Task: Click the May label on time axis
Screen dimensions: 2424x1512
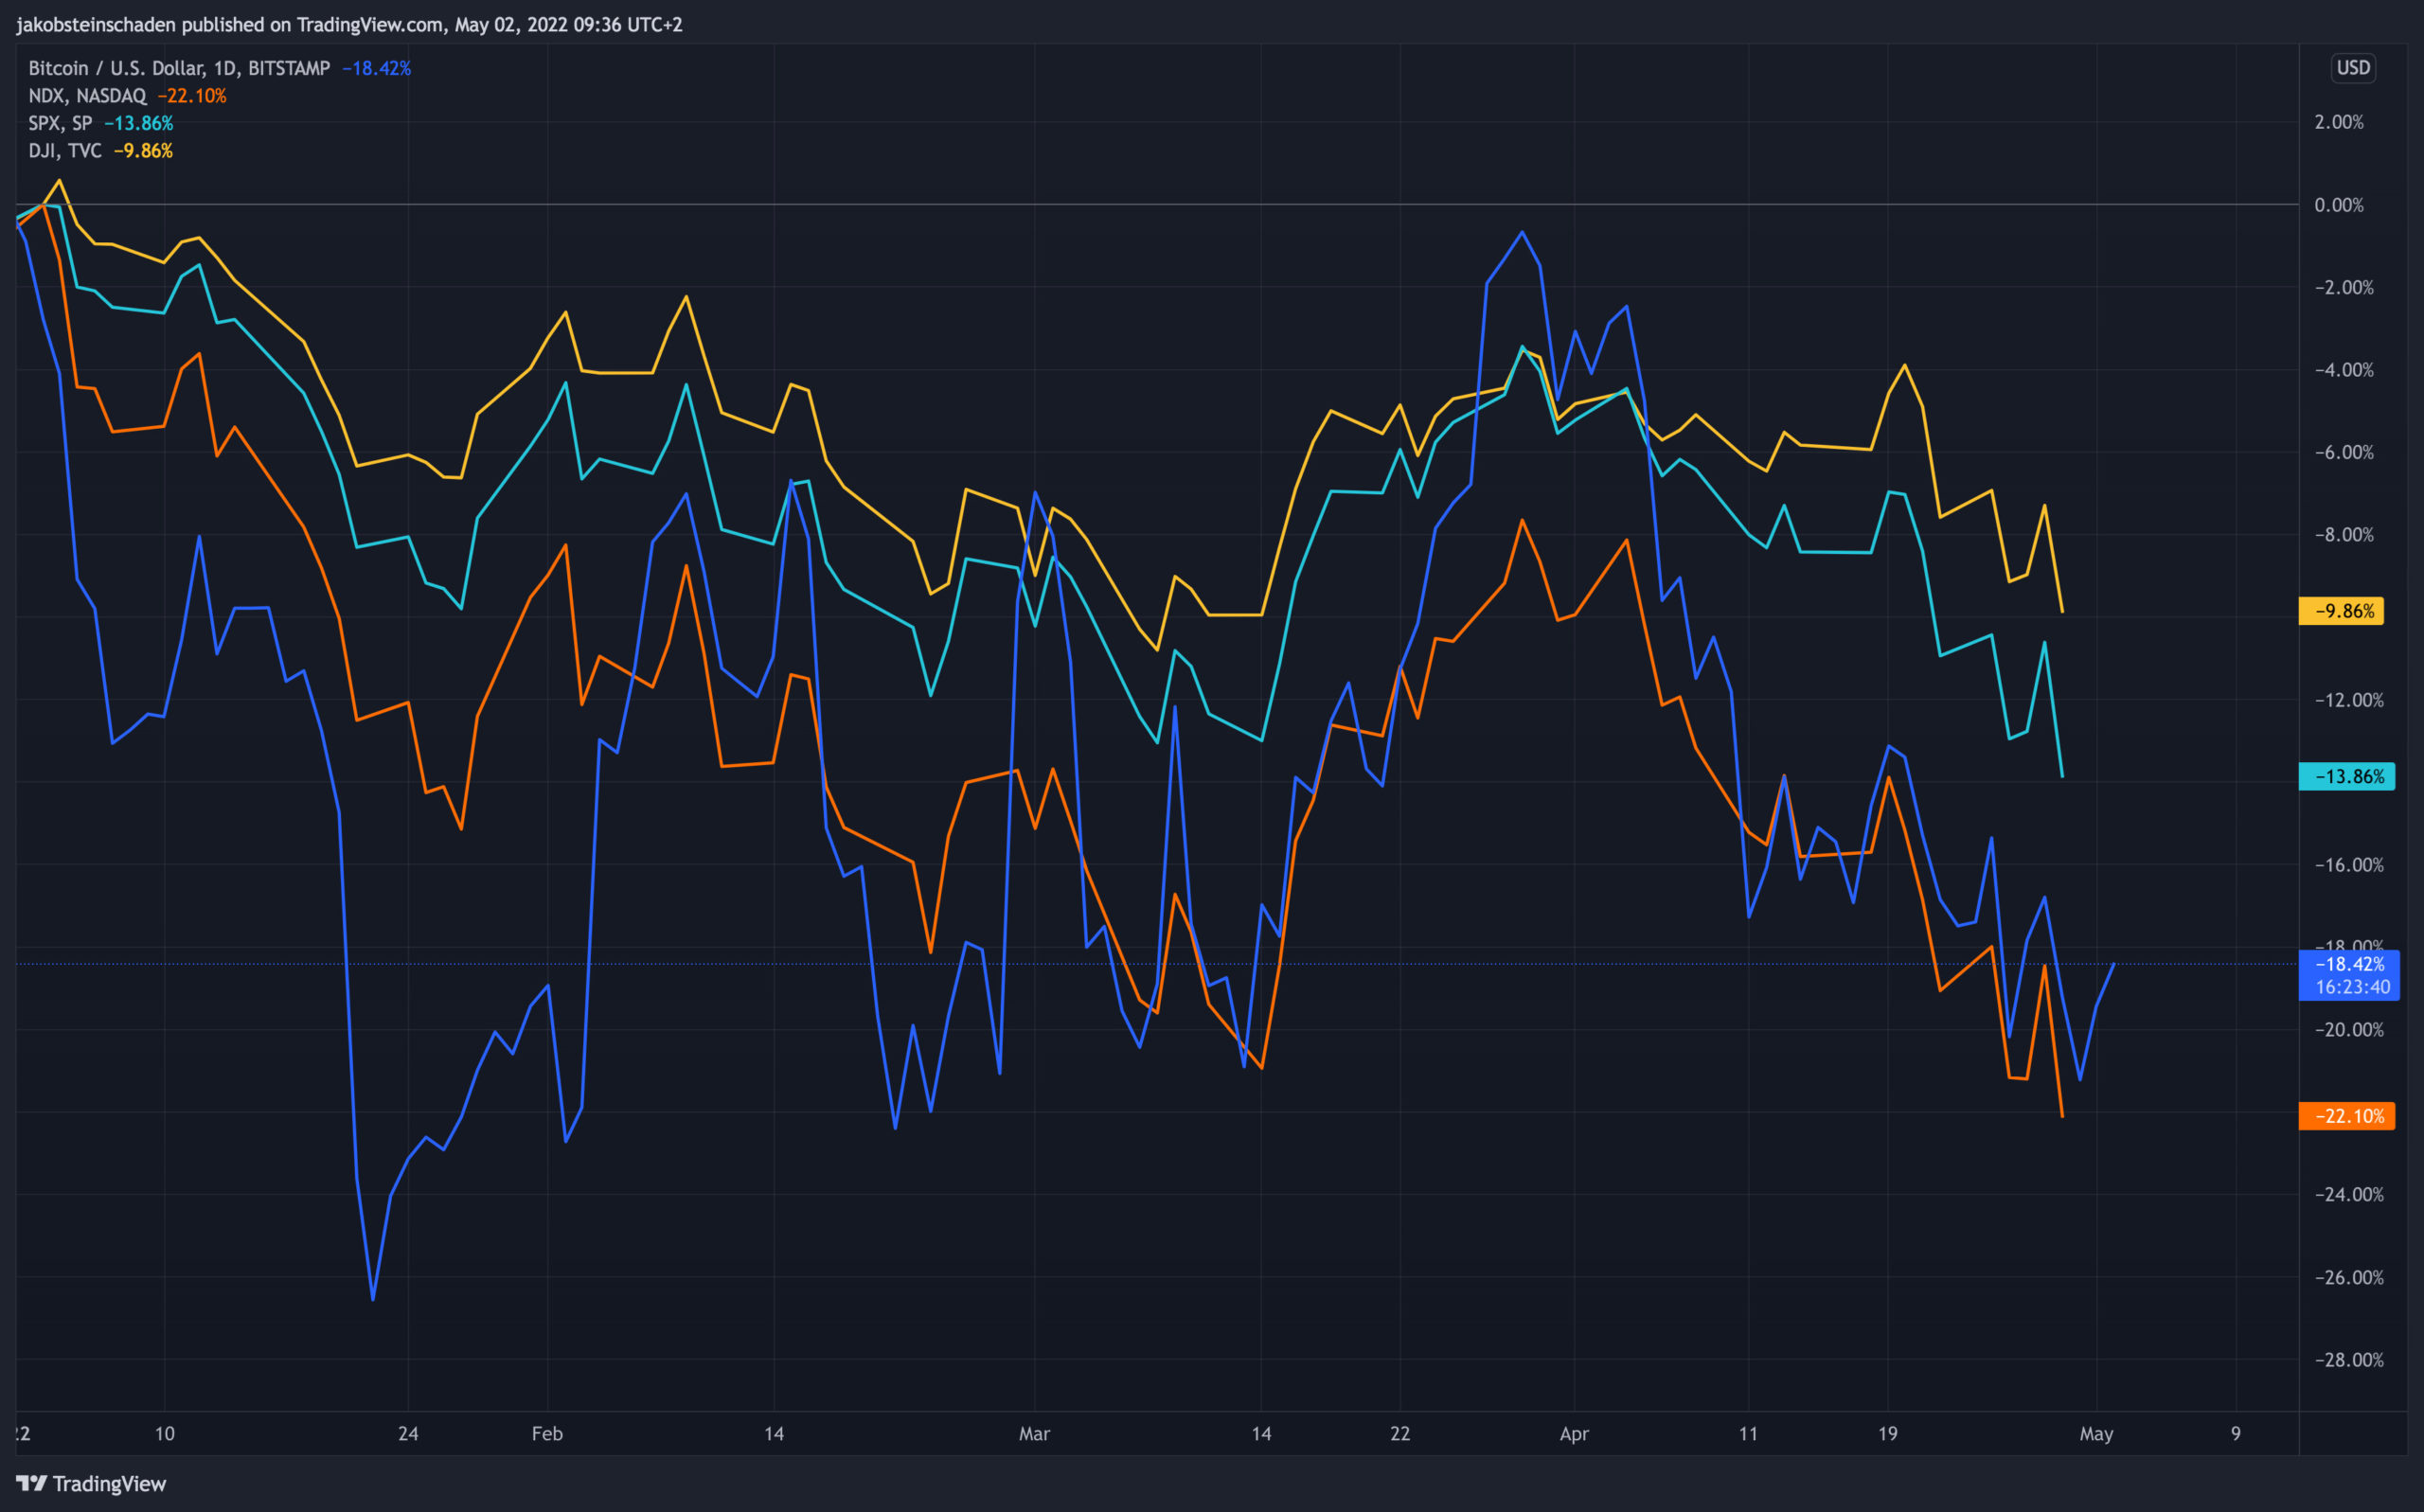Action: [x=2096, y=1434]
